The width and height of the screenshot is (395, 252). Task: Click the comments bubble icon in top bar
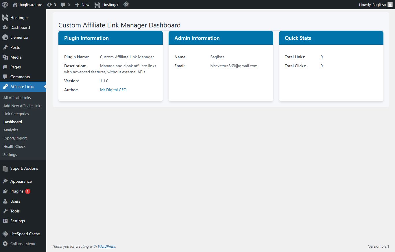(x=65, y=5)
